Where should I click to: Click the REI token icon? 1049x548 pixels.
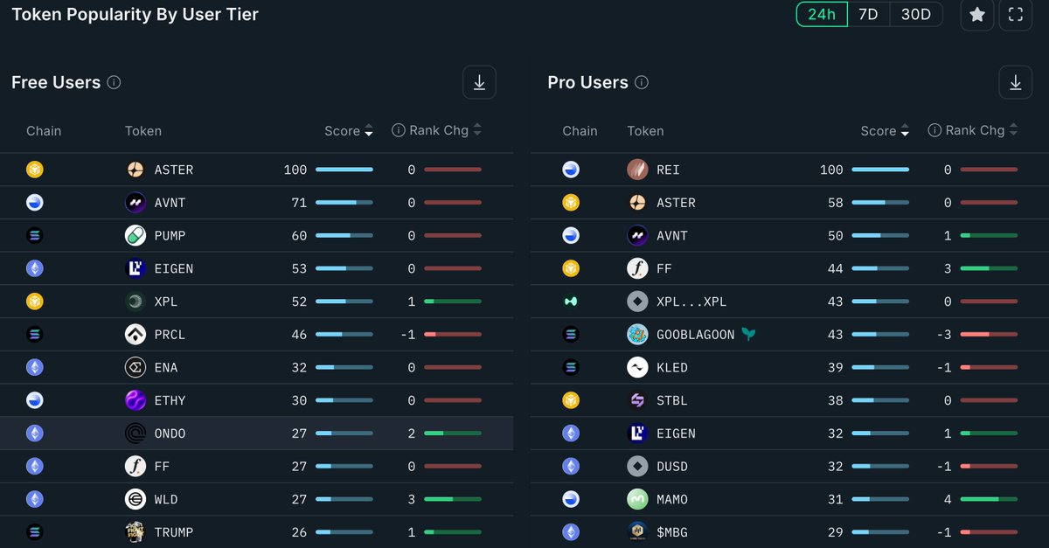click(x=637, y=170)
